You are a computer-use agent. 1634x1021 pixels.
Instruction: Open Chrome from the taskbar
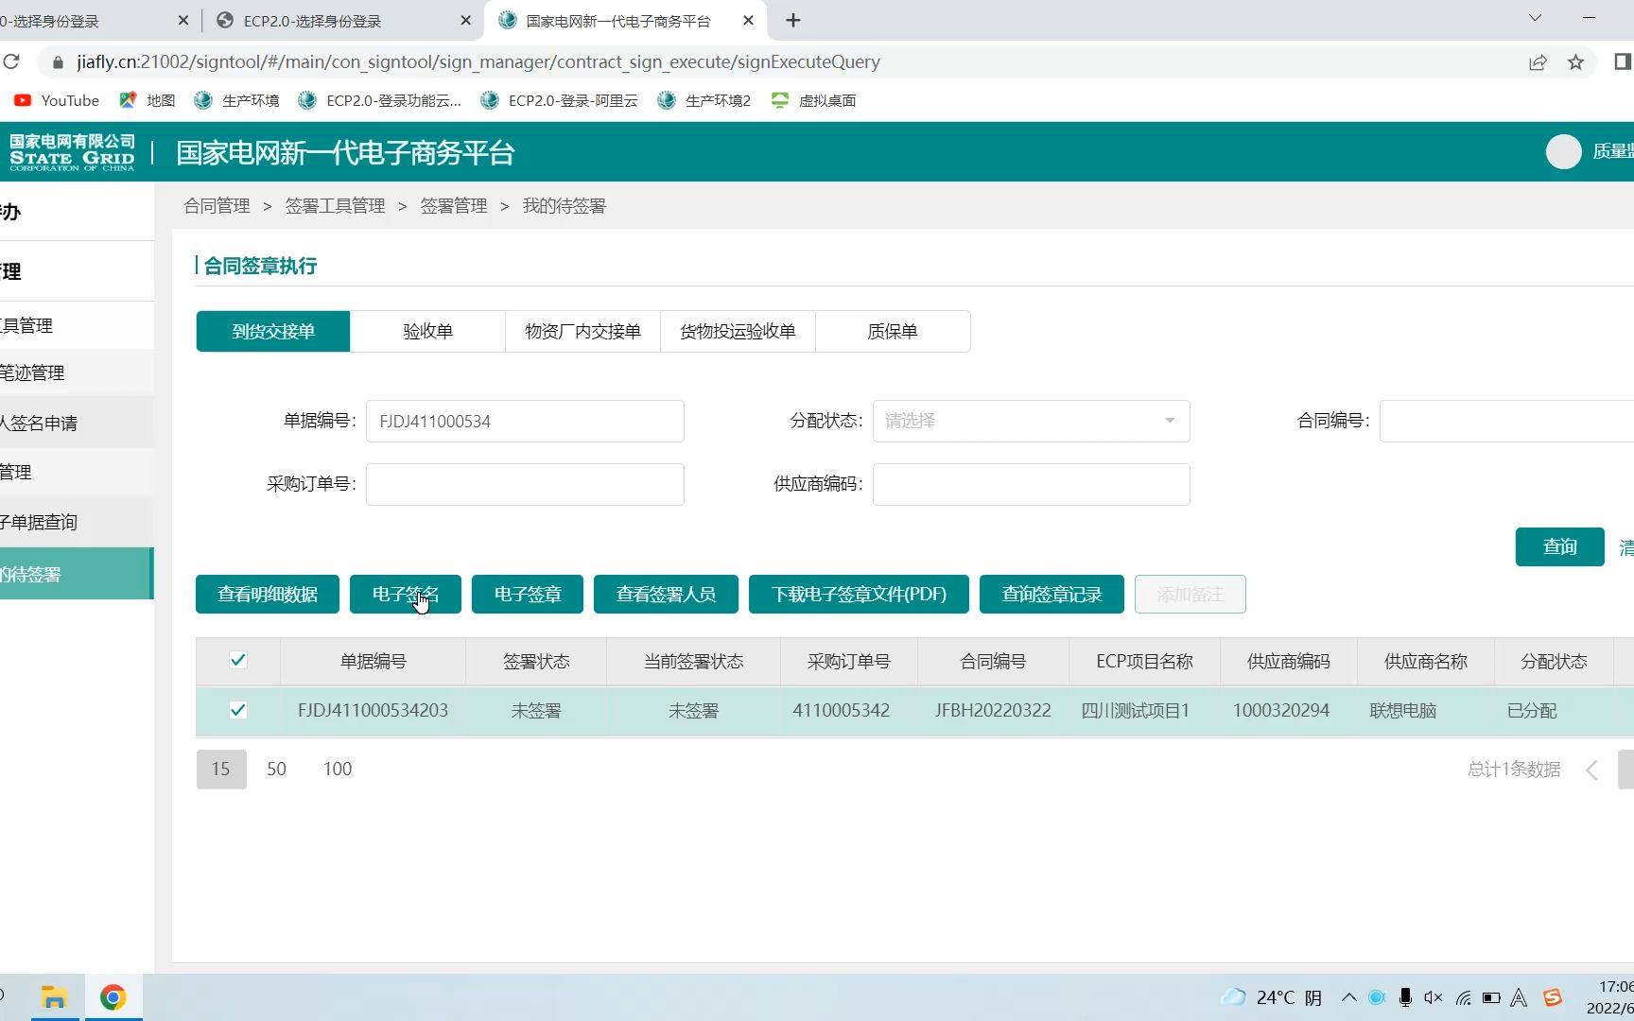point(113,996)
